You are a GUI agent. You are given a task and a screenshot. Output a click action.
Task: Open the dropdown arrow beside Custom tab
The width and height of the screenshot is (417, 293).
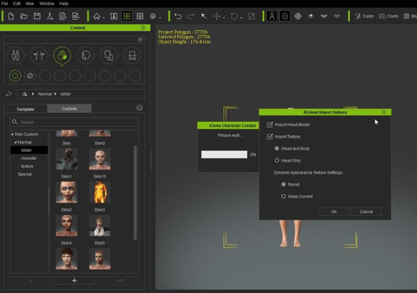pos(139,108)
